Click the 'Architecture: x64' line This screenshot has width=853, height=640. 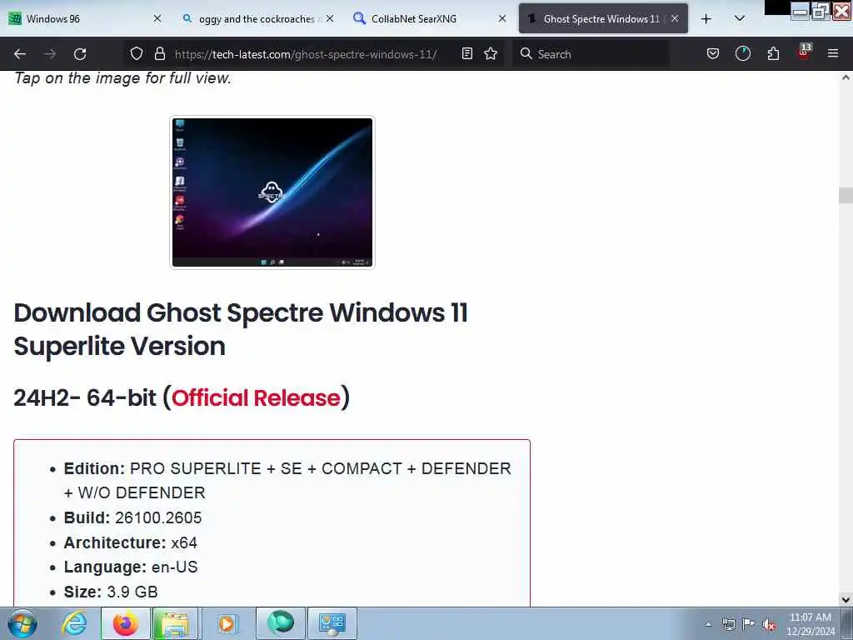[x=131, y=542]
